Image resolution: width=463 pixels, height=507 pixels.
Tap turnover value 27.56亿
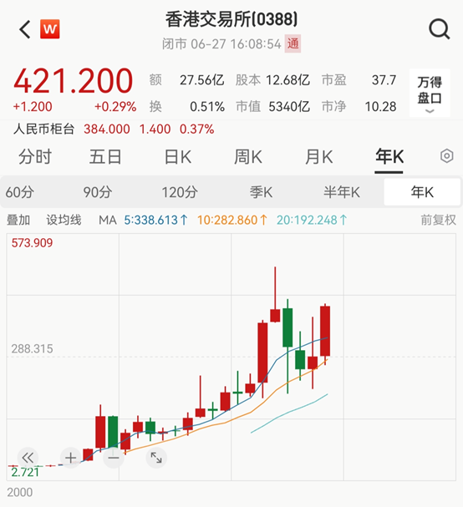202,80
